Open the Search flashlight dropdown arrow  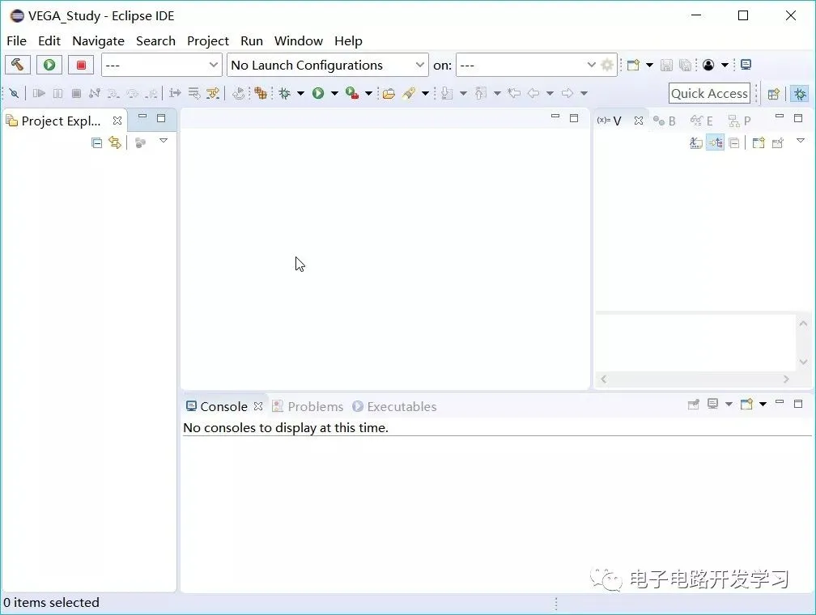pyautogui.click(x=425, y=94)
